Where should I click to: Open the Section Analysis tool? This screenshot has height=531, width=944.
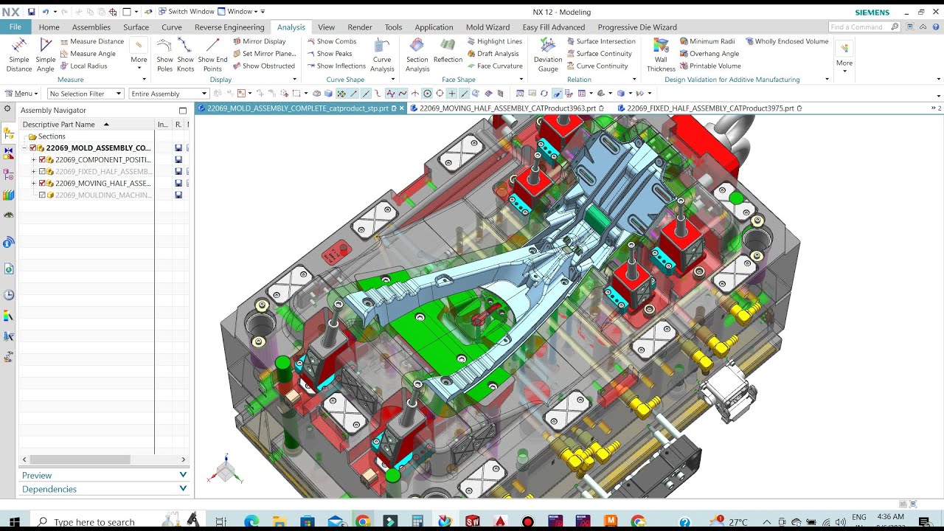(x=417, y=54)
